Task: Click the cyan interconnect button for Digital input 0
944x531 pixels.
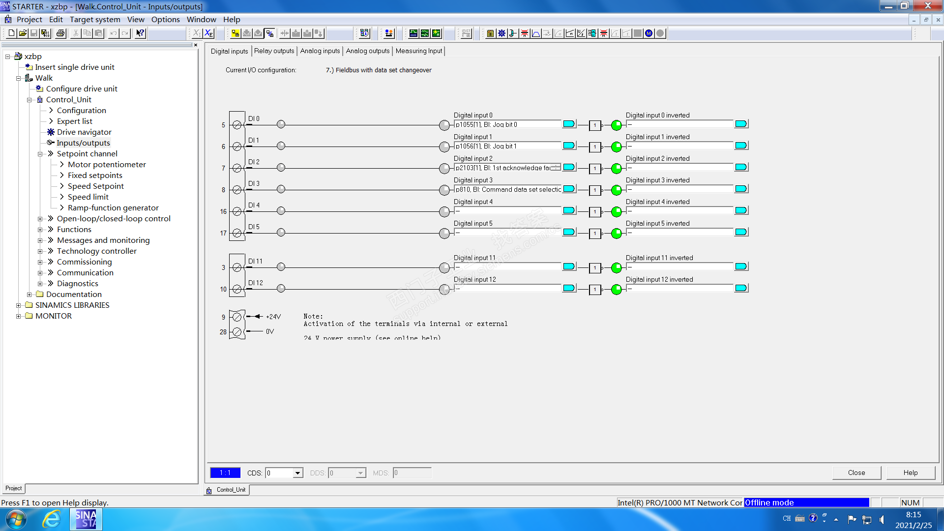Action: pos(569,124)
